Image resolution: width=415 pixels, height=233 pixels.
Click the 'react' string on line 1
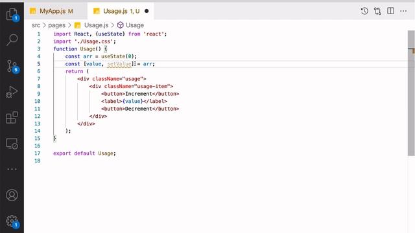click(x=154, y=34)
